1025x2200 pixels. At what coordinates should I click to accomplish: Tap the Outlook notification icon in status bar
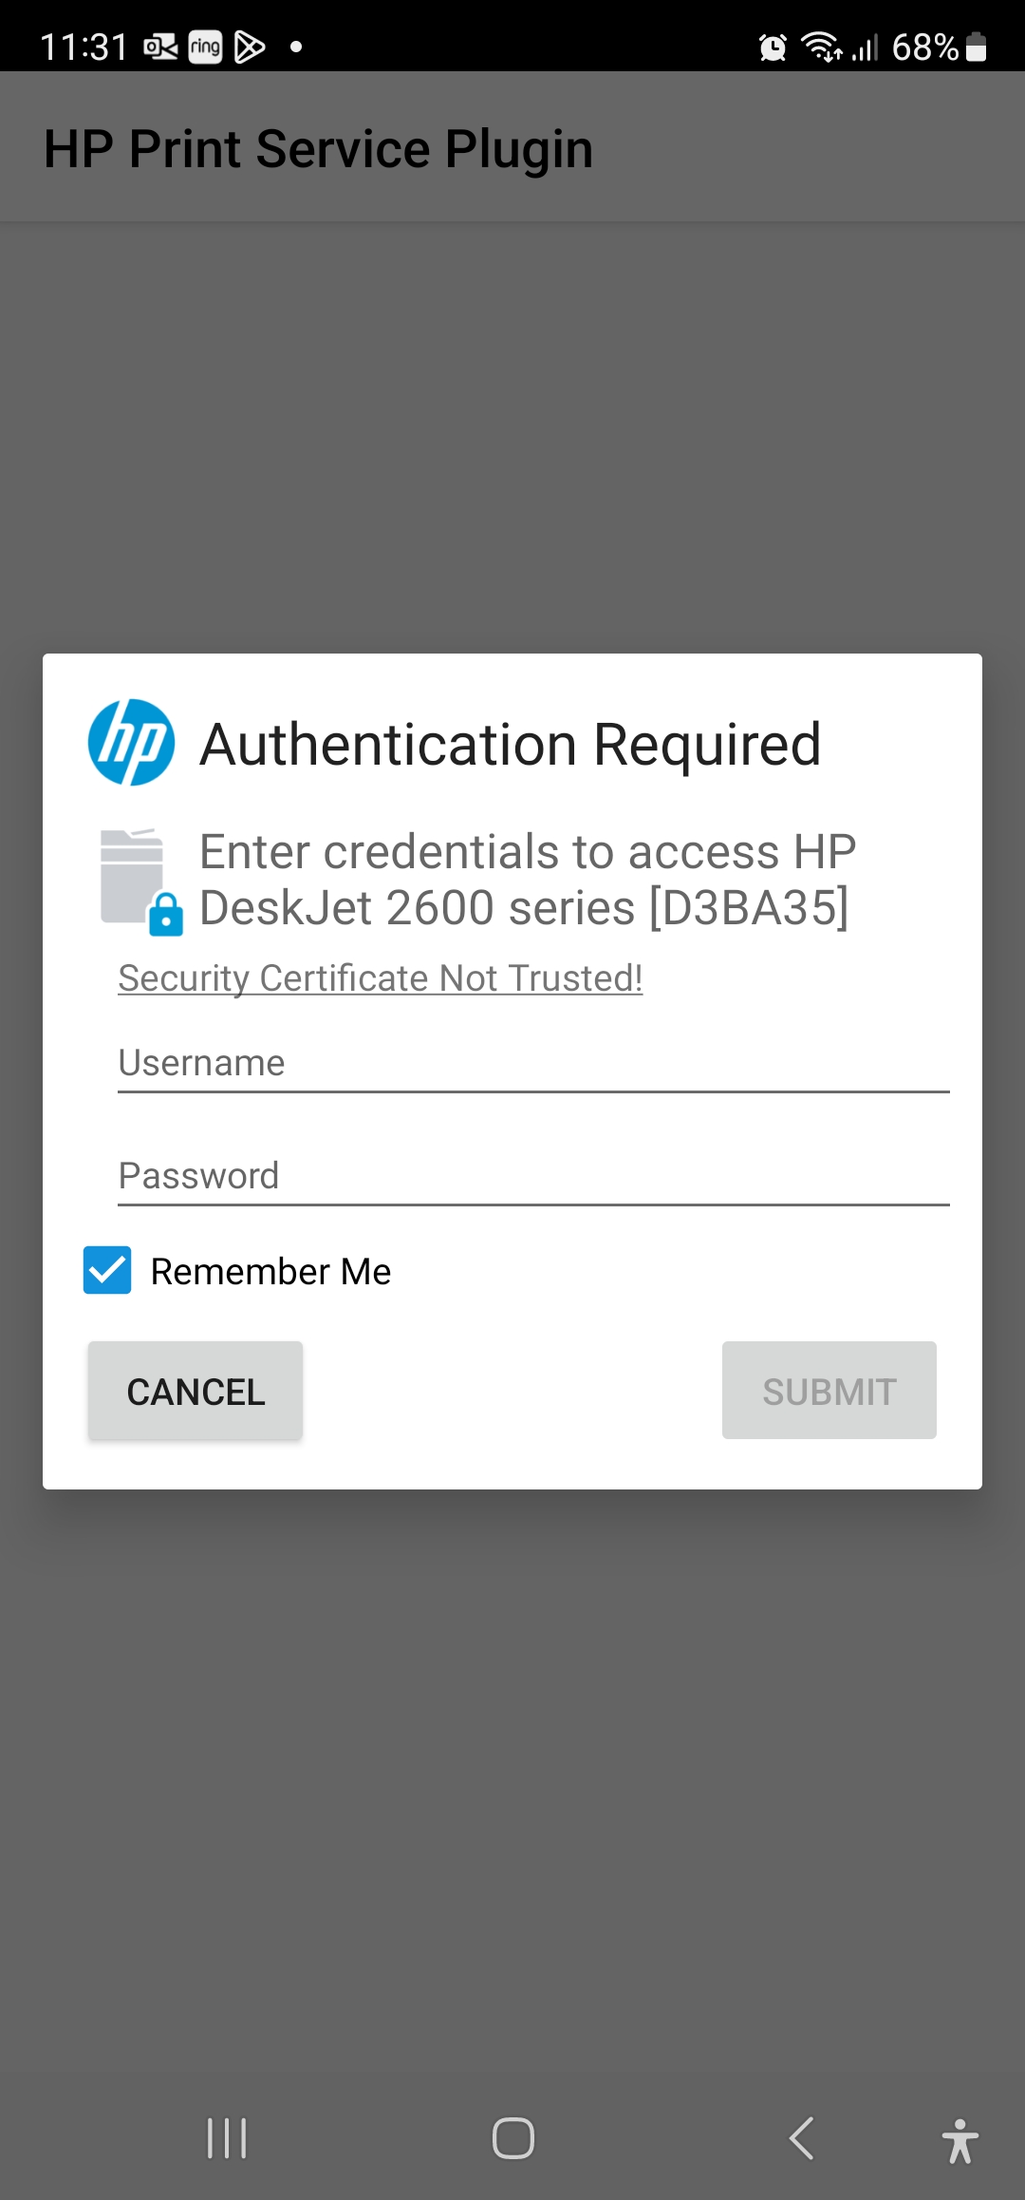(160, 47)
